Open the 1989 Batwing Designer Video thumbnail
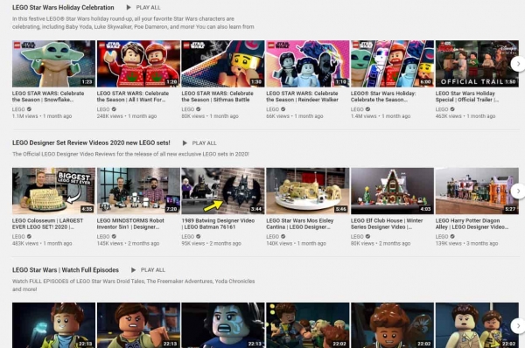Image resolution: width=525 pixels, height=348 pixels. (x=223, y=191)
